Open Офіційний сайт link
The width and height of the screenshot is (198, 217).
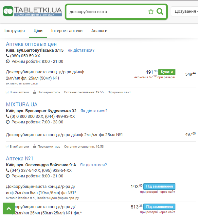click(x=119, y=92)
